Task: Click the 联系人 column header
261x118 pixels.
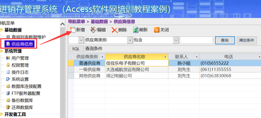Action: 184,57
